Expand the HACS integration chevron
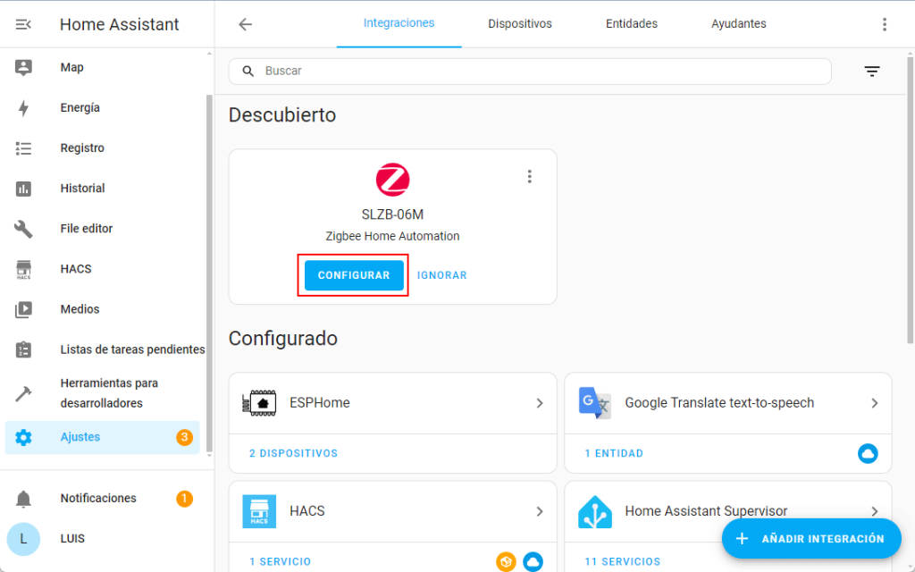 pos(540,511)
